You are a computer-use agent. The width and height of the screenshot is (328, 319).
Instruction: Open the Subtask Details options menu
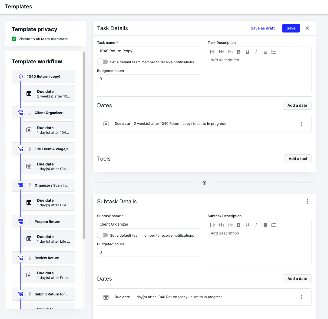307,201
